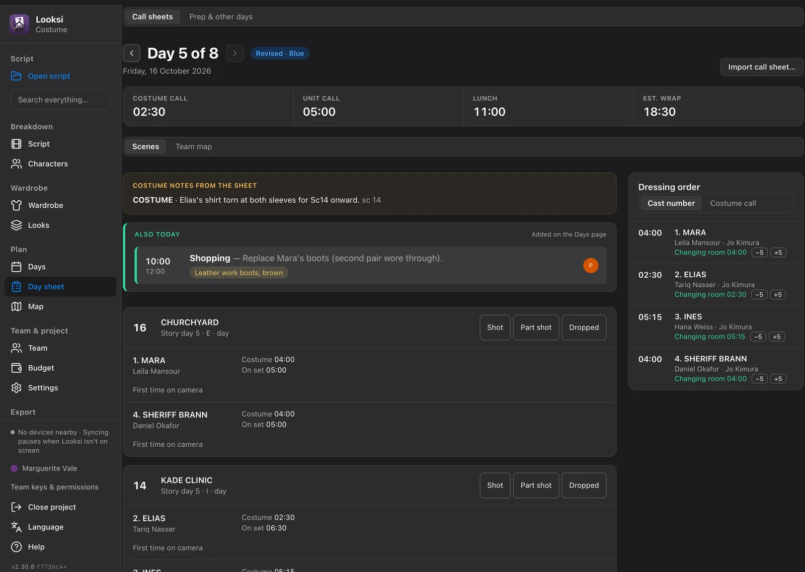Mark scene 14 Kade Clinic as Shot
This screenshot has height=572, width=805.
click(495, 485)
